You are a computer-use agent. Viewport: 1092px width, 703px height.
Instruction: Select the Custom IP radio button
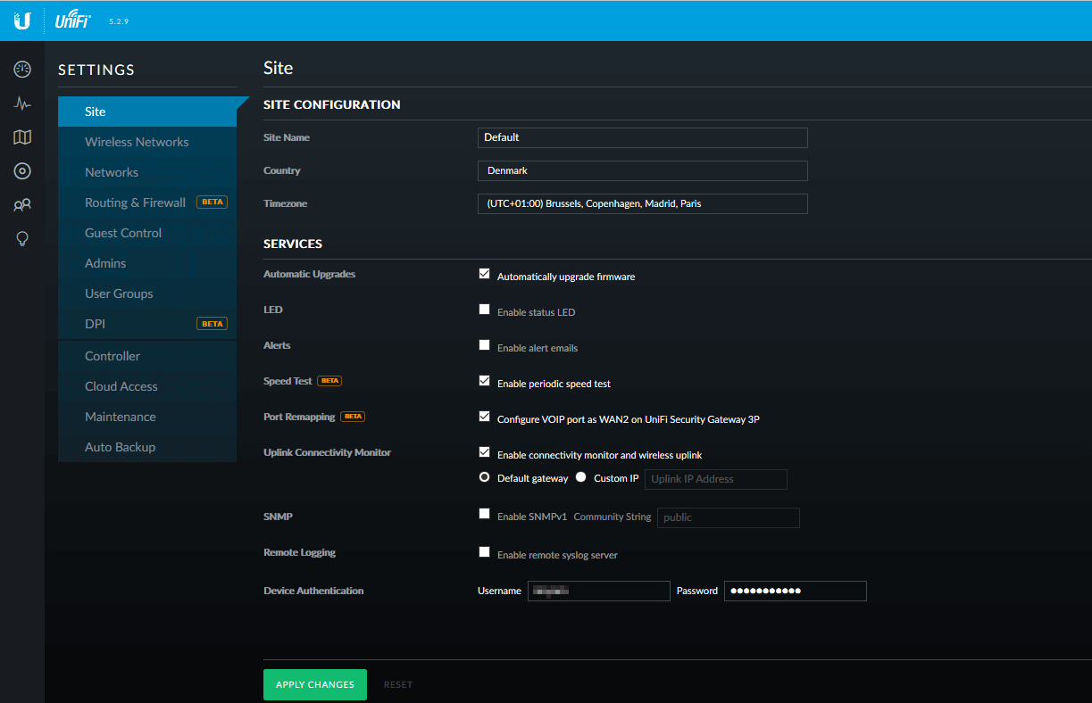(x=581, y=477)
